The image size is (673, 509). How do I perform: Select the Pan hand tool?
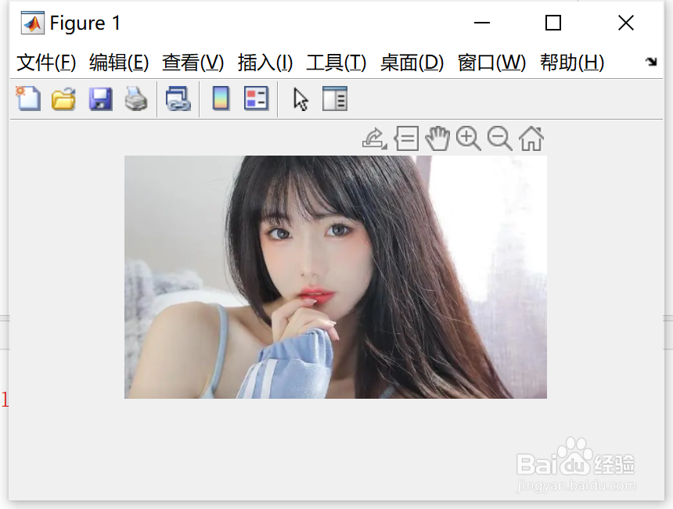(437, 138)
